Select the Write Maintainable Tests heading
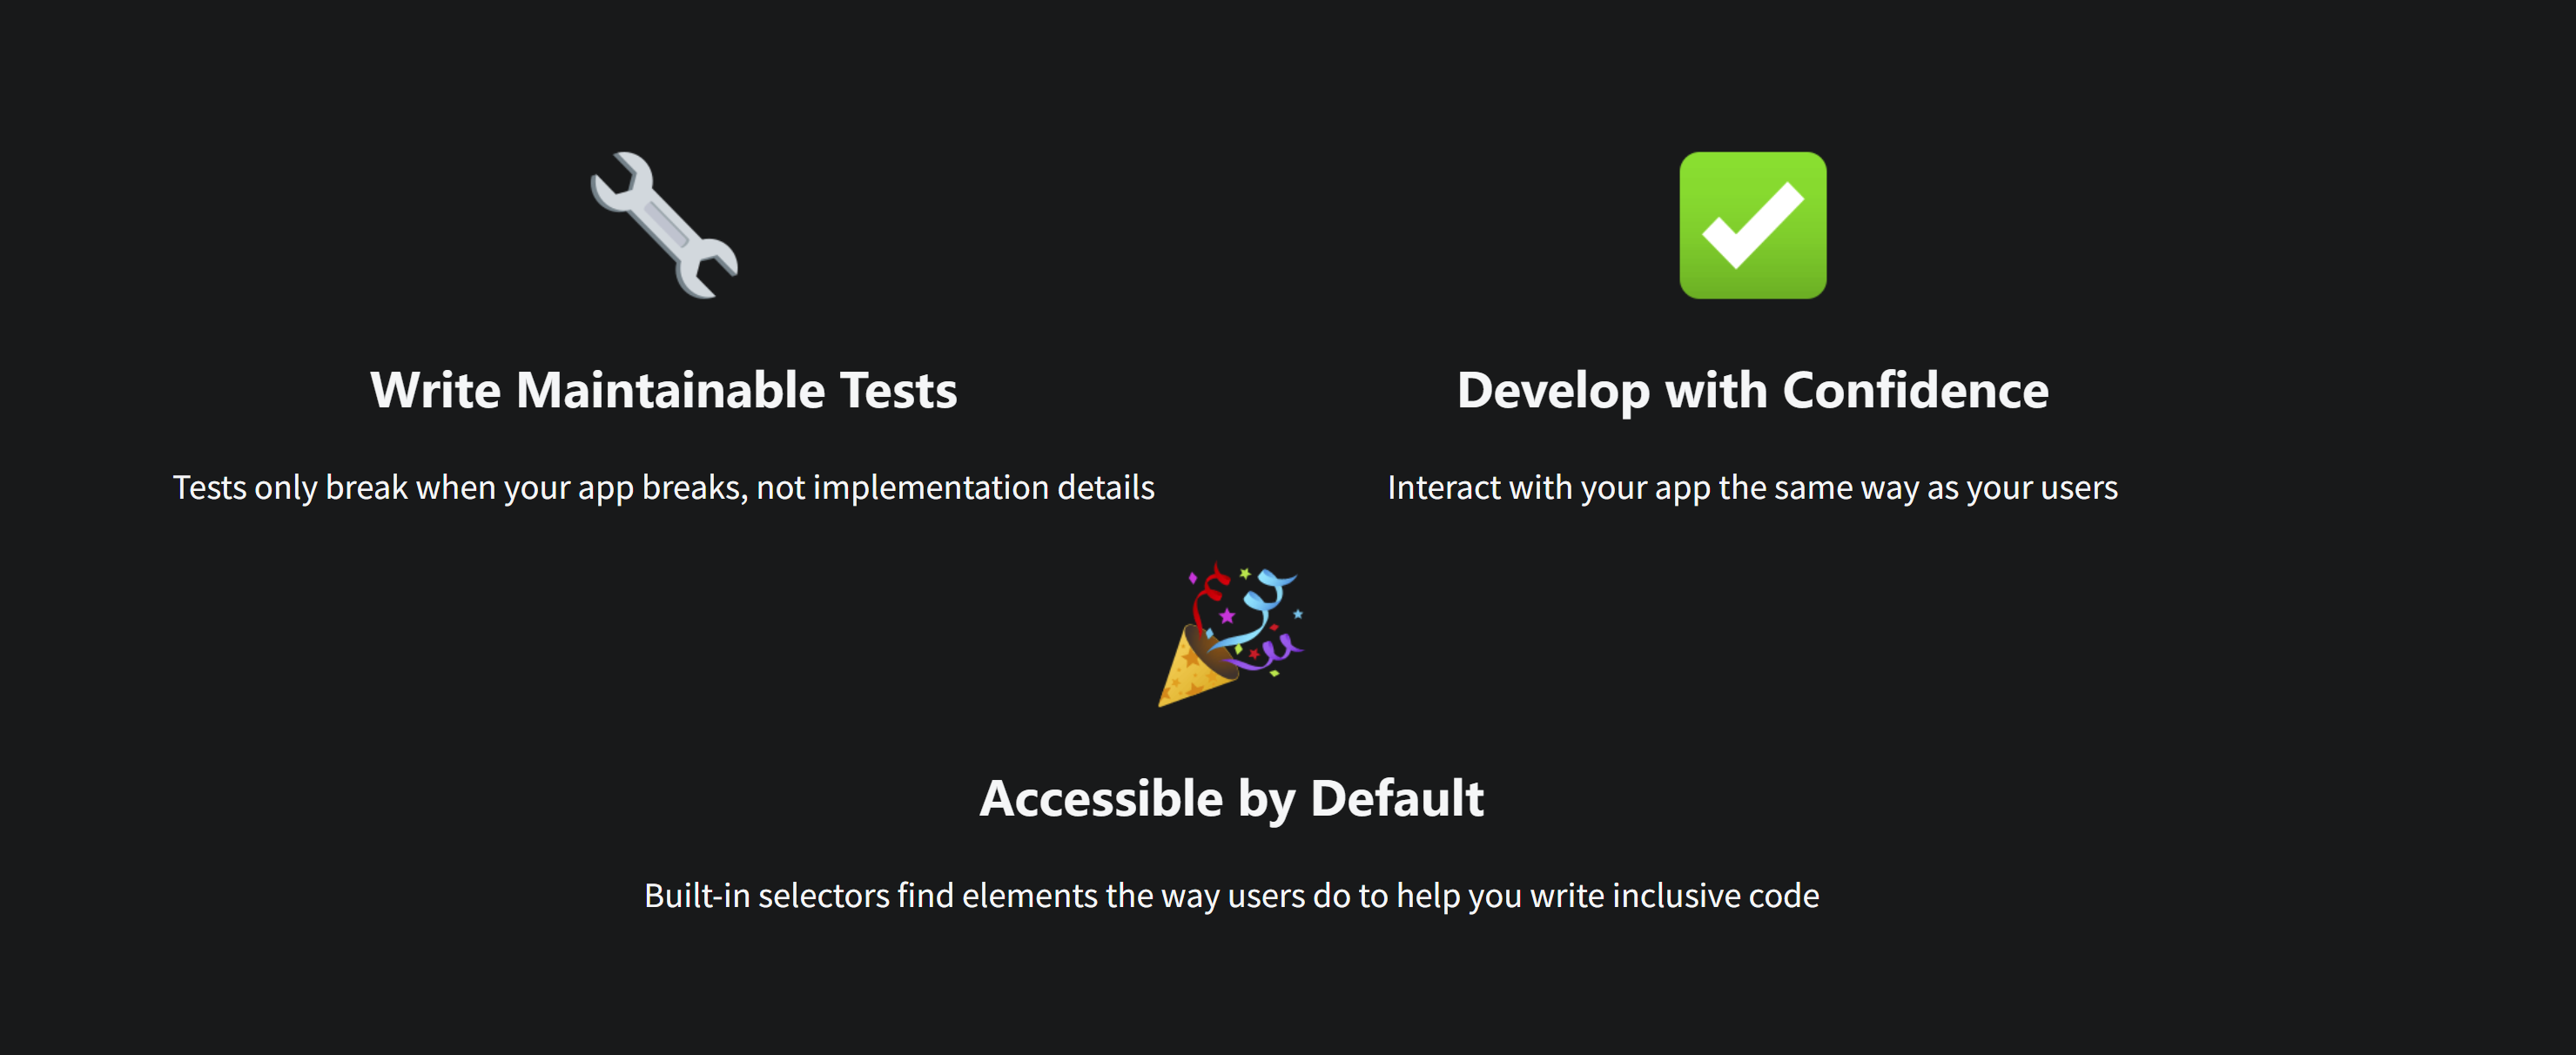The width and height of the screenshot is (2576, 1055). point(663,390)
